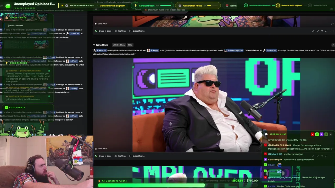
Task: Open more options for top video
Action: coord(330,31)
